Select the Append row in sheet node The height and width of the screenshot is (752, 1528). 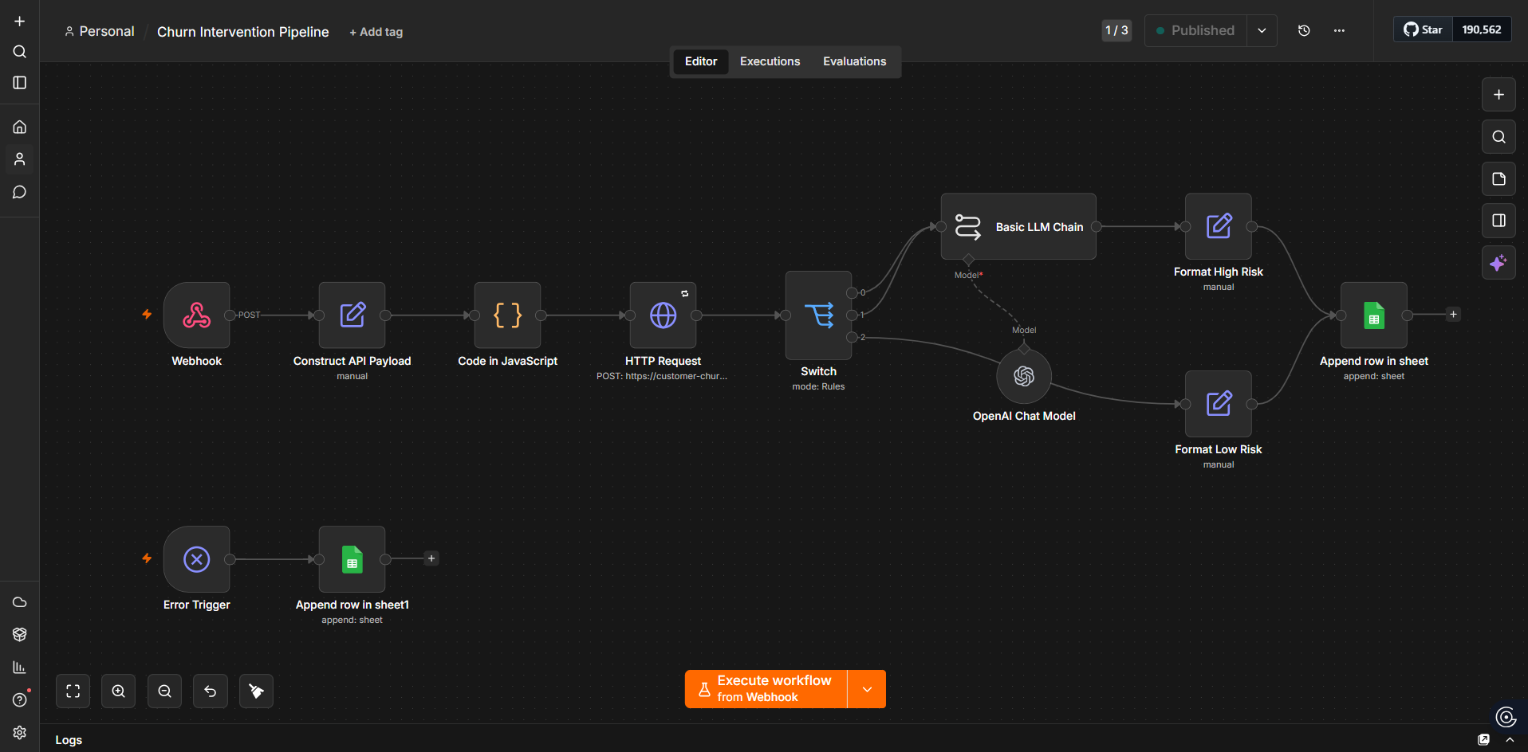[x=1374, y=315]
